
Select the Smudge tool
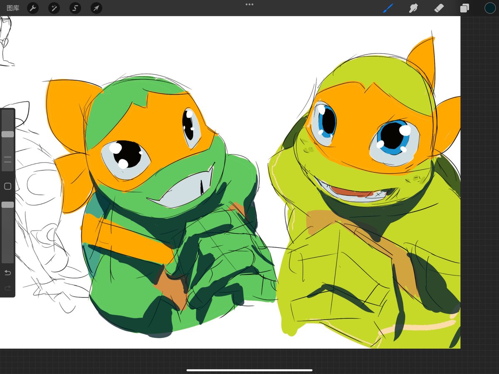[x=413, y=8]
